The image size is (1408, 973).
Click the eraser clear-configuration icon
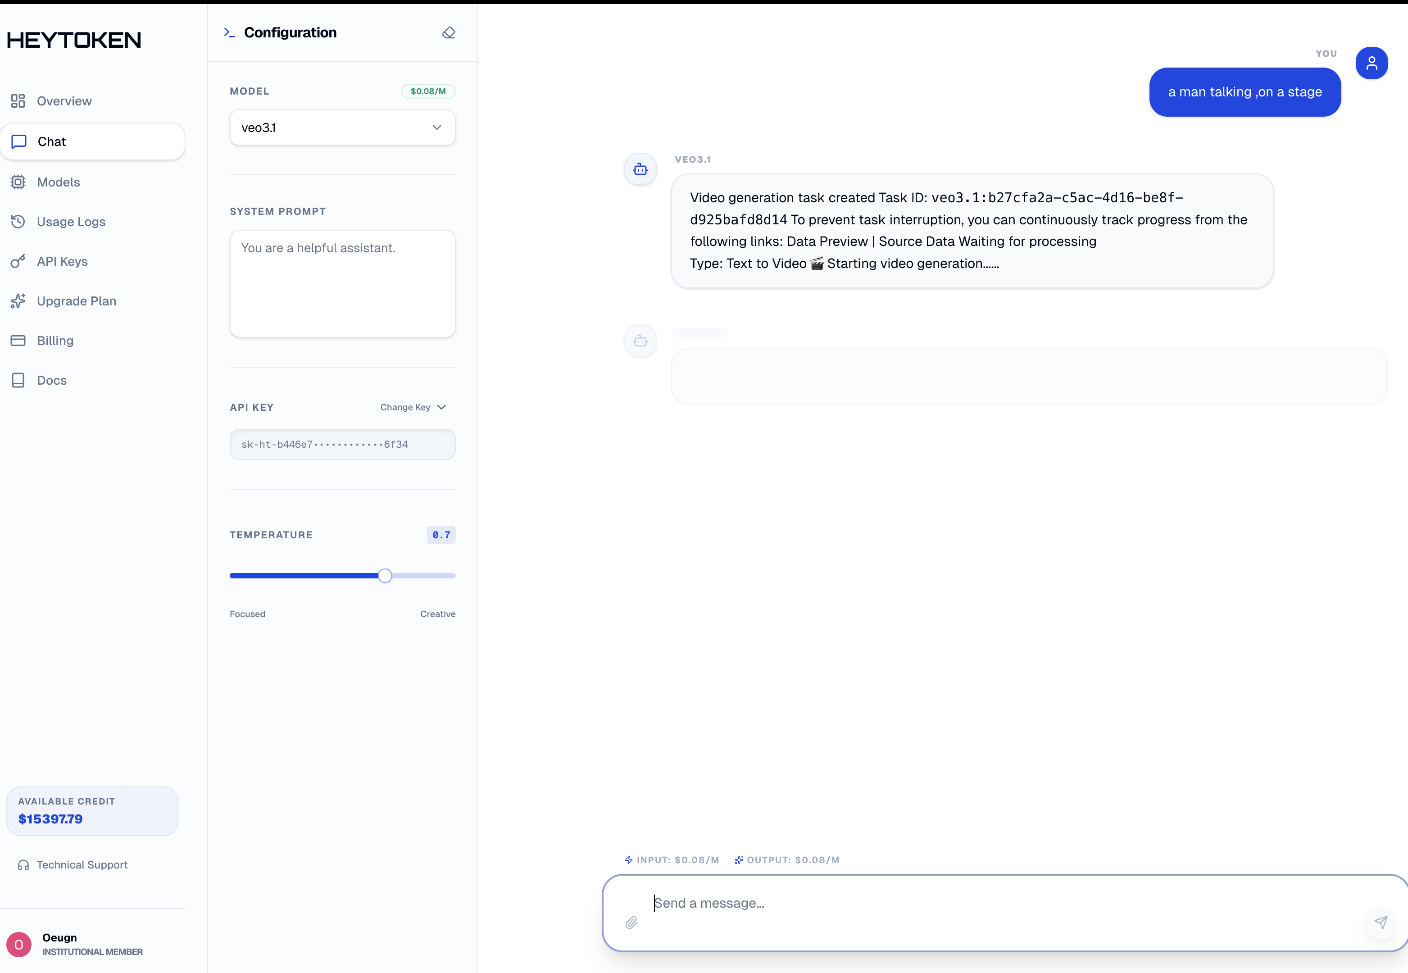tap(449, 33)
